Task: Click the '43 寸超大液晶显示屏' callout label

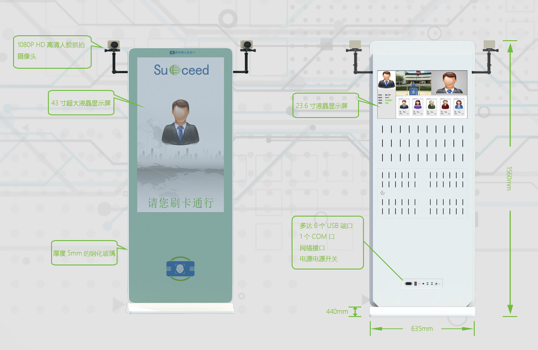Action: coord(81,103)
